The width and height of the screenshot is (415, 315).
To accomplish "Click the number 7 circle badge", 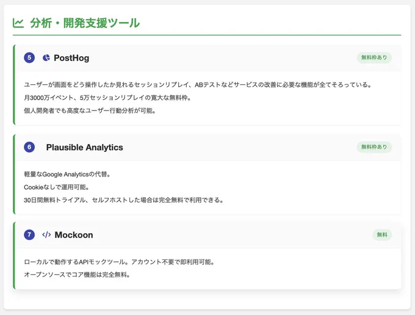I will (29, 234).
